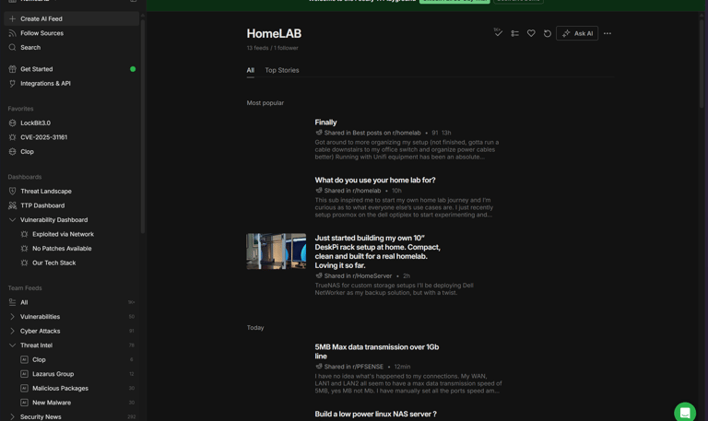Open the Clop favorite under Favorites

pos(27,152)
